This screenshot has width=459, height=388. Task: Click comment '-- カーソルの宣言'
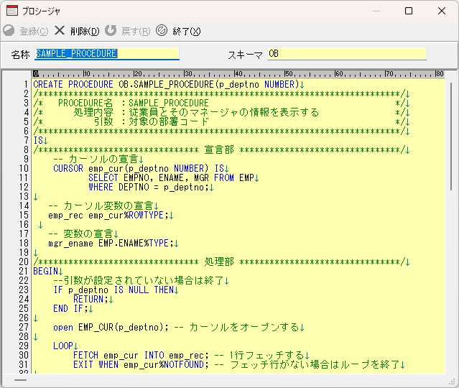(x=96, y=159)
